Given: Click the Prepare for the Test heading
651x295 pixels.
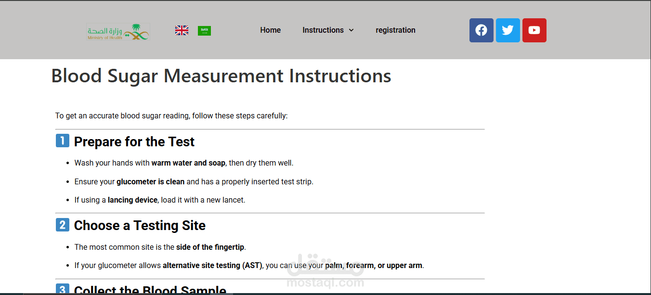Looking at the screenshot, I should tap(134, 141).
